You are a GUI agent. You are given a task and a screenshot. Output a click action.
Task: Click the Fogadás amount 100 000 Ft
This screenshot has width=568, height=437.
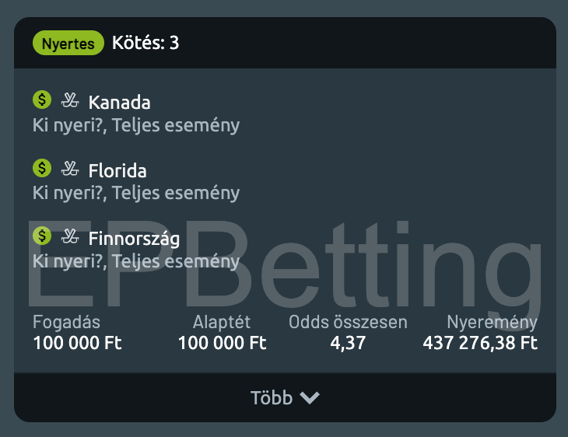coord(77,343)
